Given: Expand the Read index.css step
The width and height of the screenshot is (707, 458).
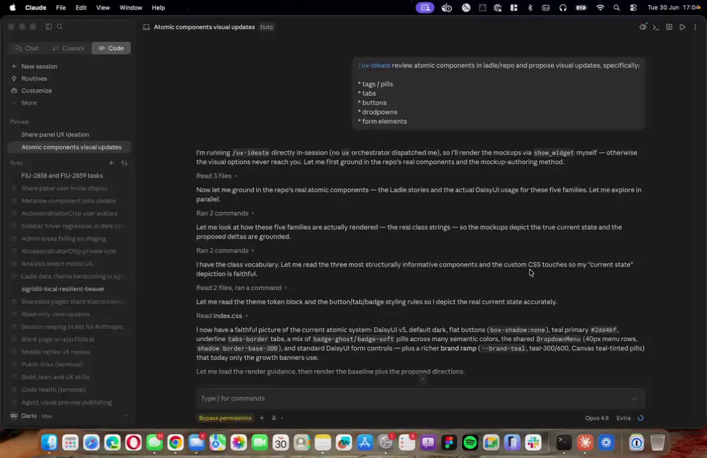Looking at the screenshot, I should pyautogui.click(x=222, y=316).
